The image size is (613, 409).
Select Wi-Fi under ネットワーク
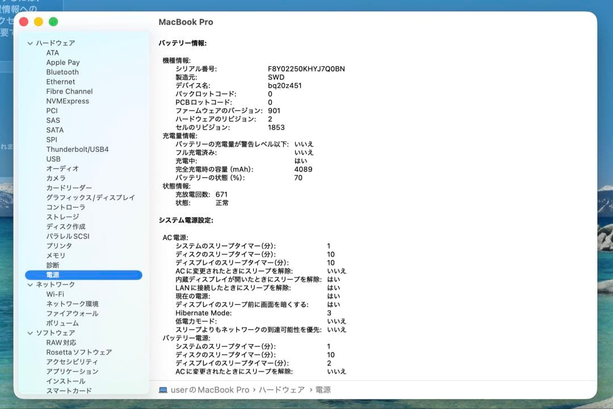(54, 294)
